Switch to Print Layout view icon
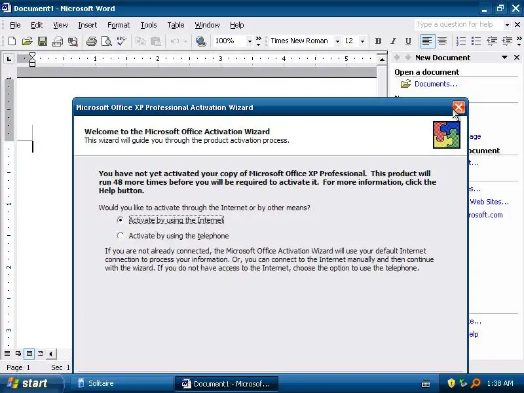 [x=29, y=353]
